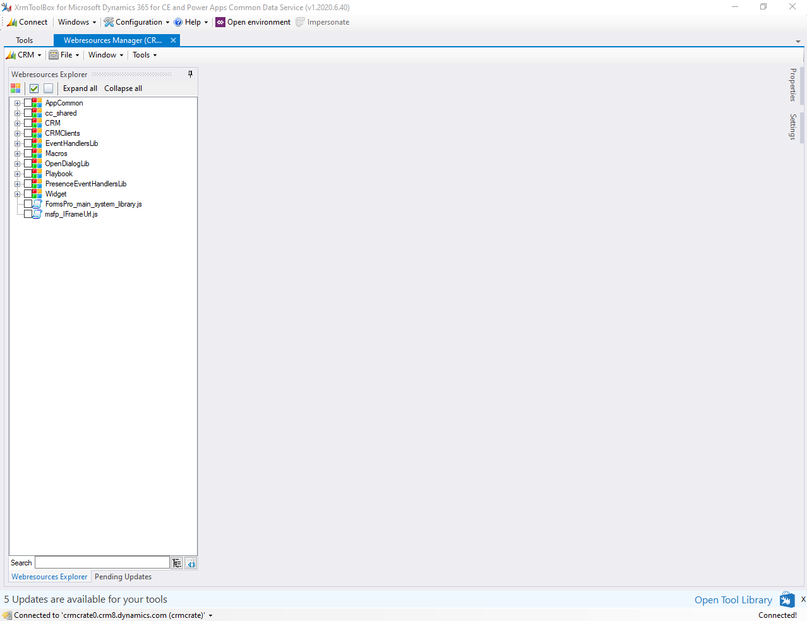Viewport: 807px width, 621px height.
Task: Expand the AppCommon tree node
Action: tap(17, 103)
